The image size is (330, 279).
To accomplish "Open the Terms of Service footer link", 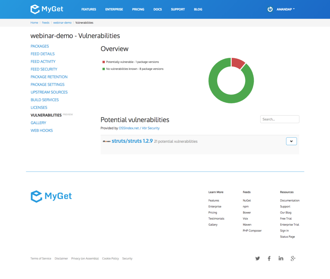I will 41,258.
